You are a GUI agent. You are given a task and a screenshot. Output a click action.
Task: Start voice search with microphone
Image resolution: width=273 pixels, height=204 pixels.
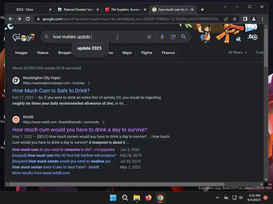point(162,37)
